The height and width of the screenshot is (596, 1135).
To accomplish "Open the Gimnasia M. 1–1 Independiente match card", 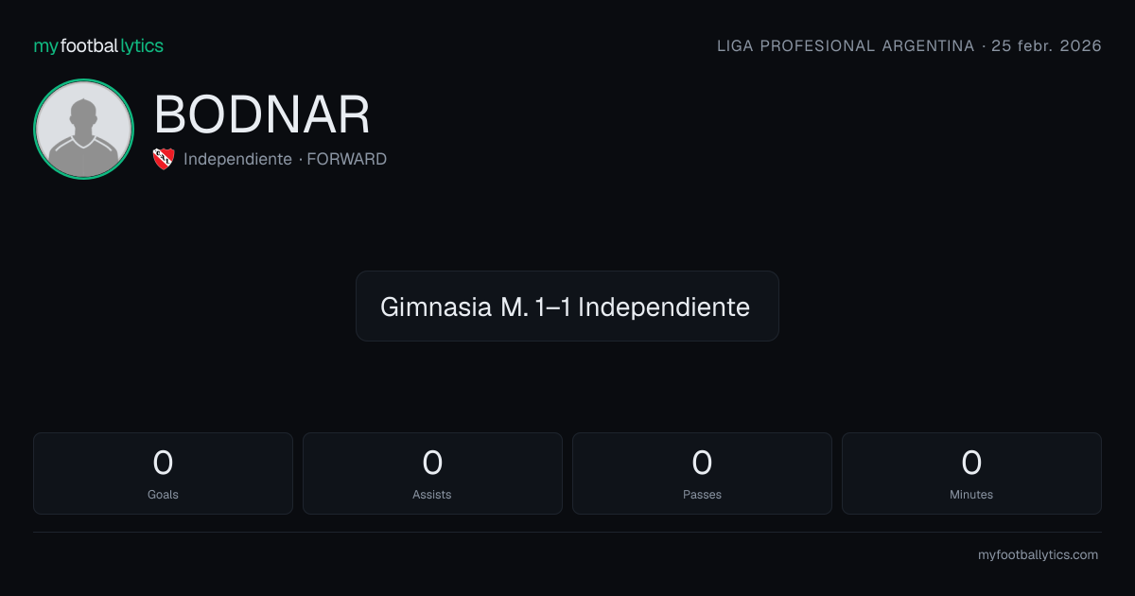I will [x=567, y=306].
